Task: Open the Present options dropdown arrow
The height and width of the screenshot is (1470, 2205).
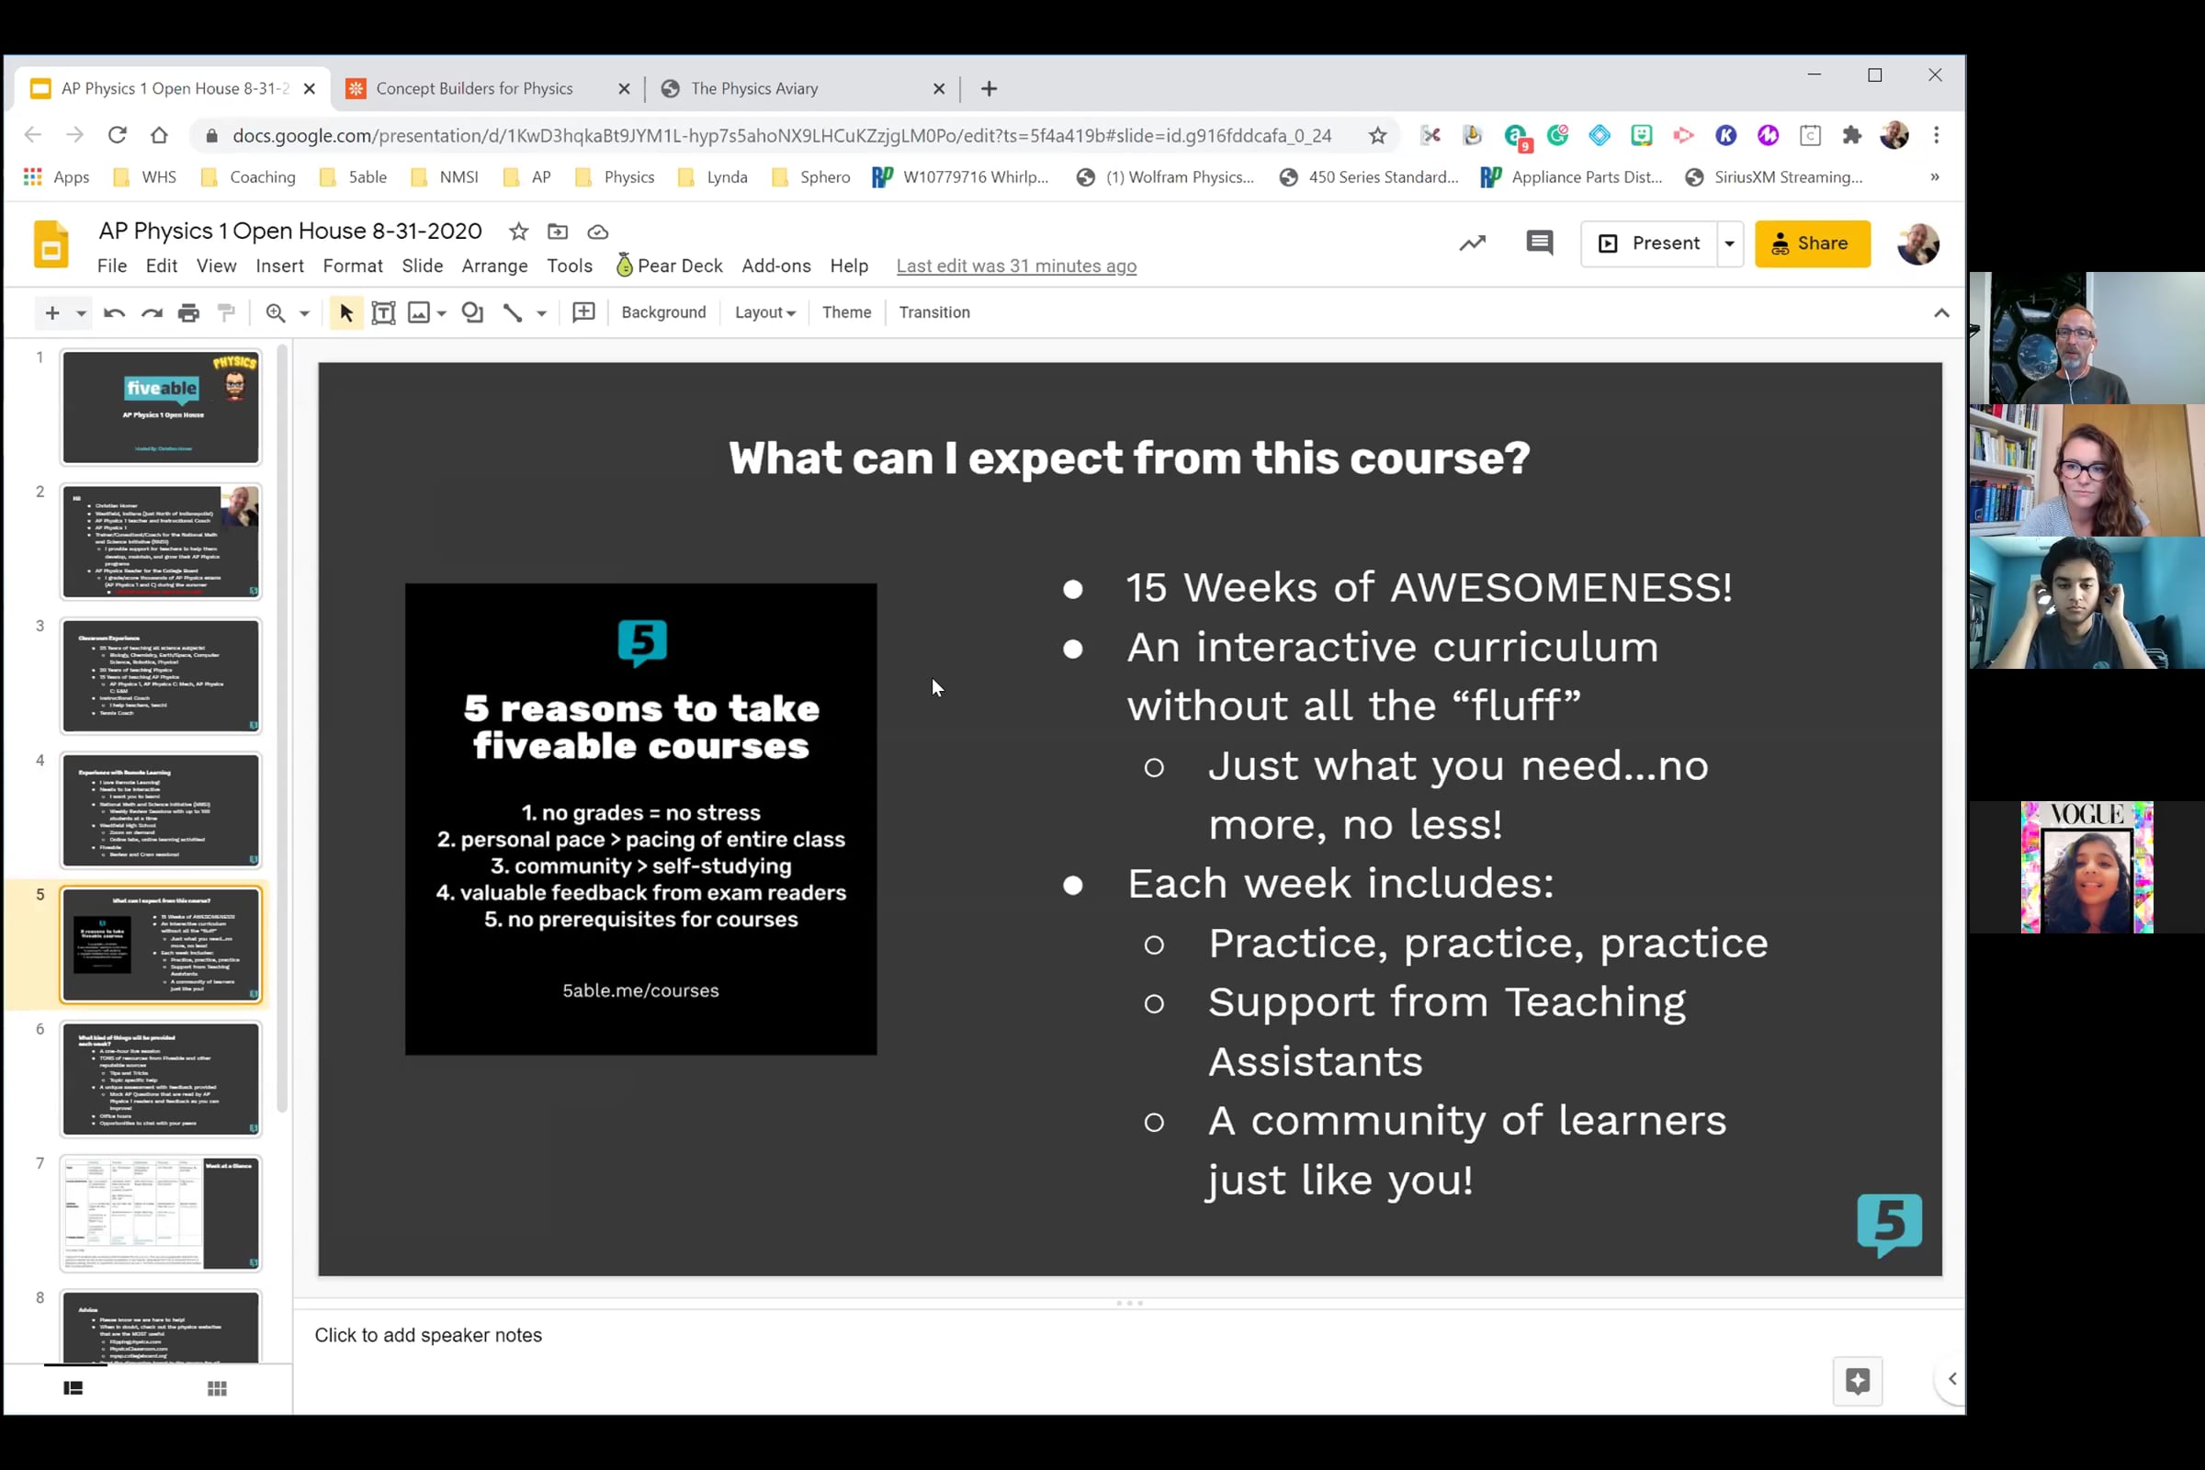Action: tap(1730, 243)
